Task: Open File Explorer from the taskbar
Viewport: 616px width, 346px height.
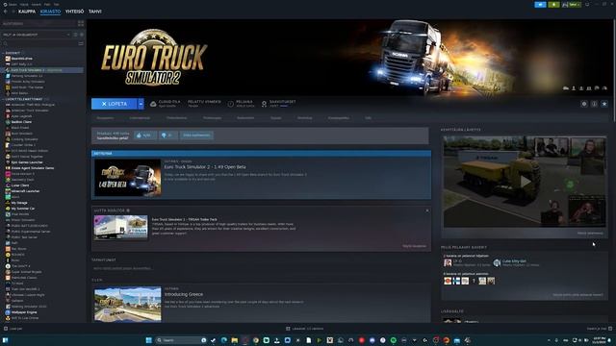Action: pyautogui.click(x=235, y=340)
